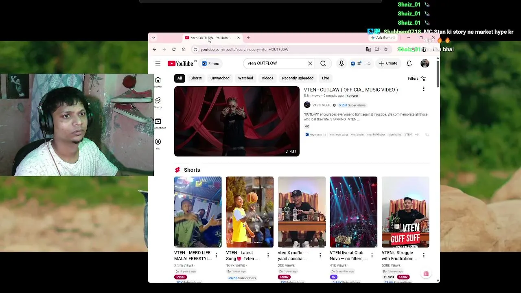Open options for VTEN - Latest Song short
The height and width of the screenshot is (293, 521).
268,256
